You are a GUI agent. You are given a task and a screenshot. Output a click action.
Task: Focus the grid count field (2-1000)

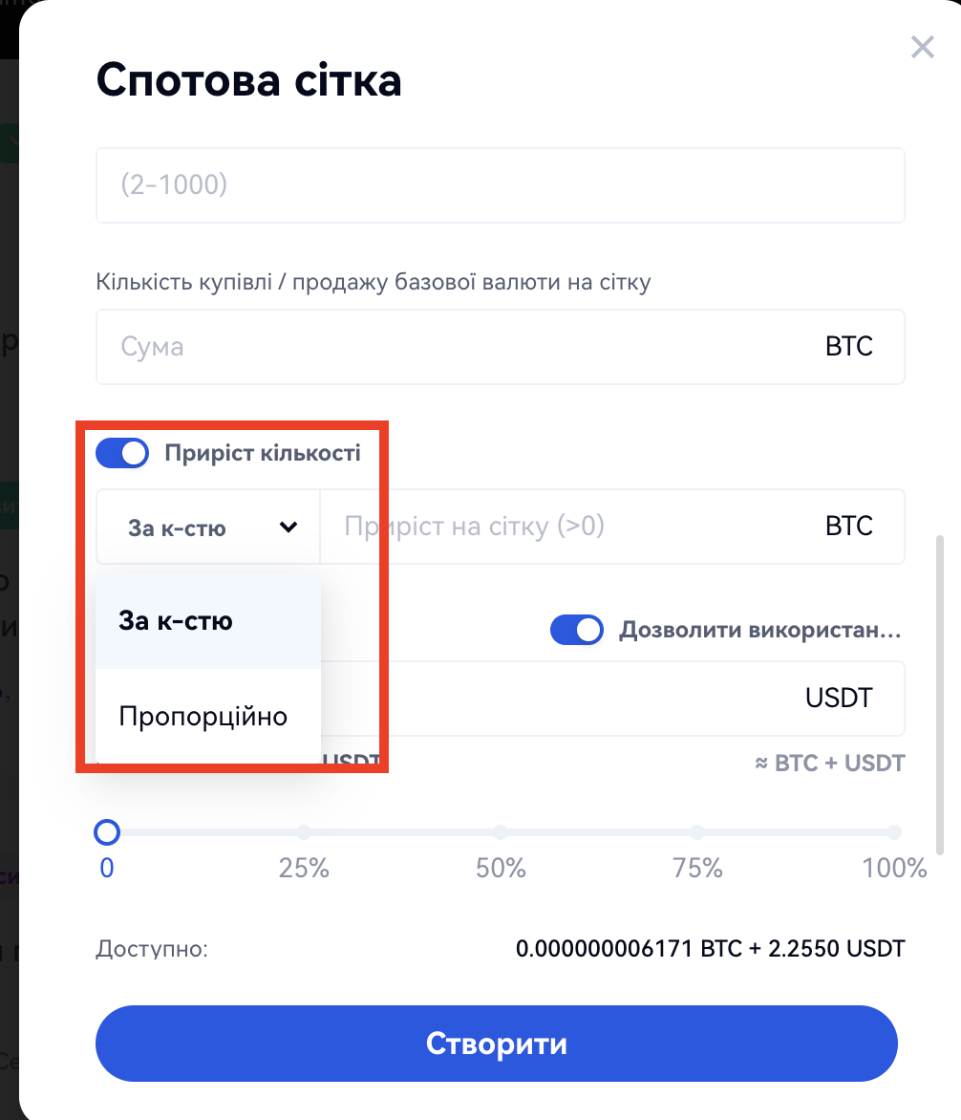pyautogui.click(x=500, y=184)
